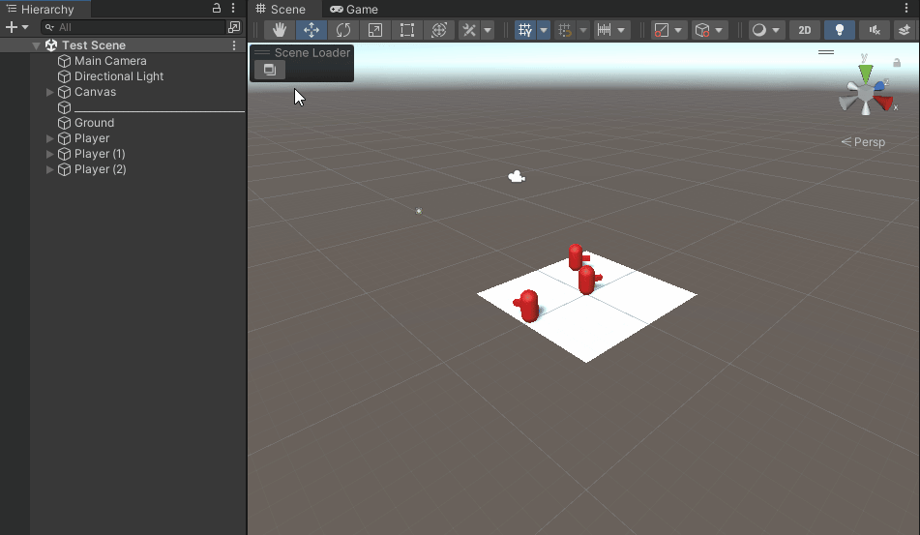Viewport: 920px width, 535px height.
Task: Open the handle rotation dropdown arrow
Action: 719,30
